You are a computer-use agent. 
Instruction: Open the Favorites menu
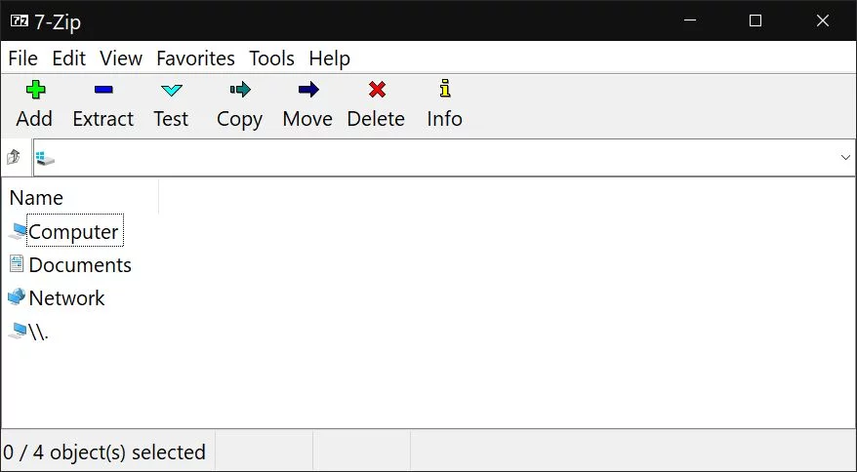tap(195, 58)
